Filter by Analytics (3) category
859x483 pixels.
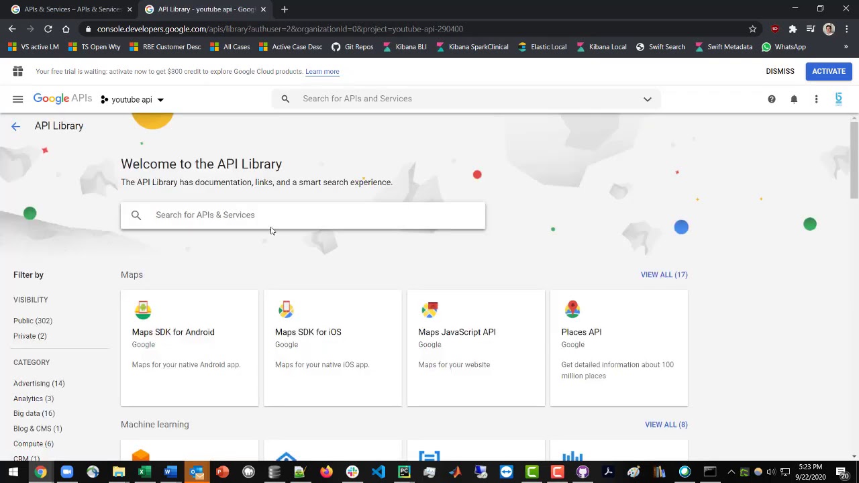click(x=34, y=398)
